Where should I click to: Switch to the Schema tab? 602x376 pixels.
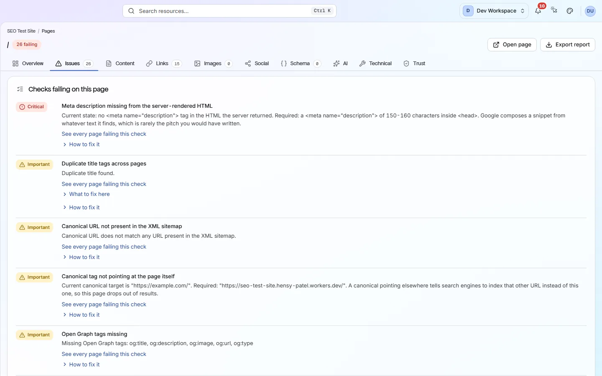[301, 64]
